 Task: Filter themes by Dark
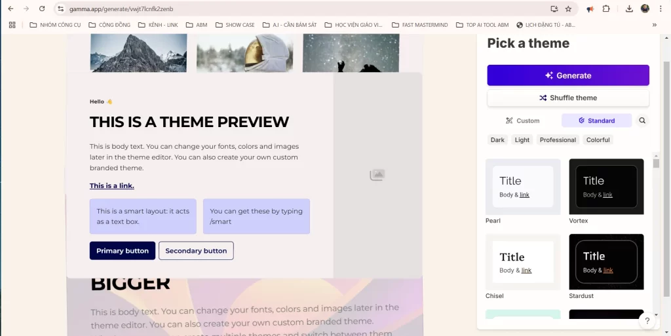(498, 140)
